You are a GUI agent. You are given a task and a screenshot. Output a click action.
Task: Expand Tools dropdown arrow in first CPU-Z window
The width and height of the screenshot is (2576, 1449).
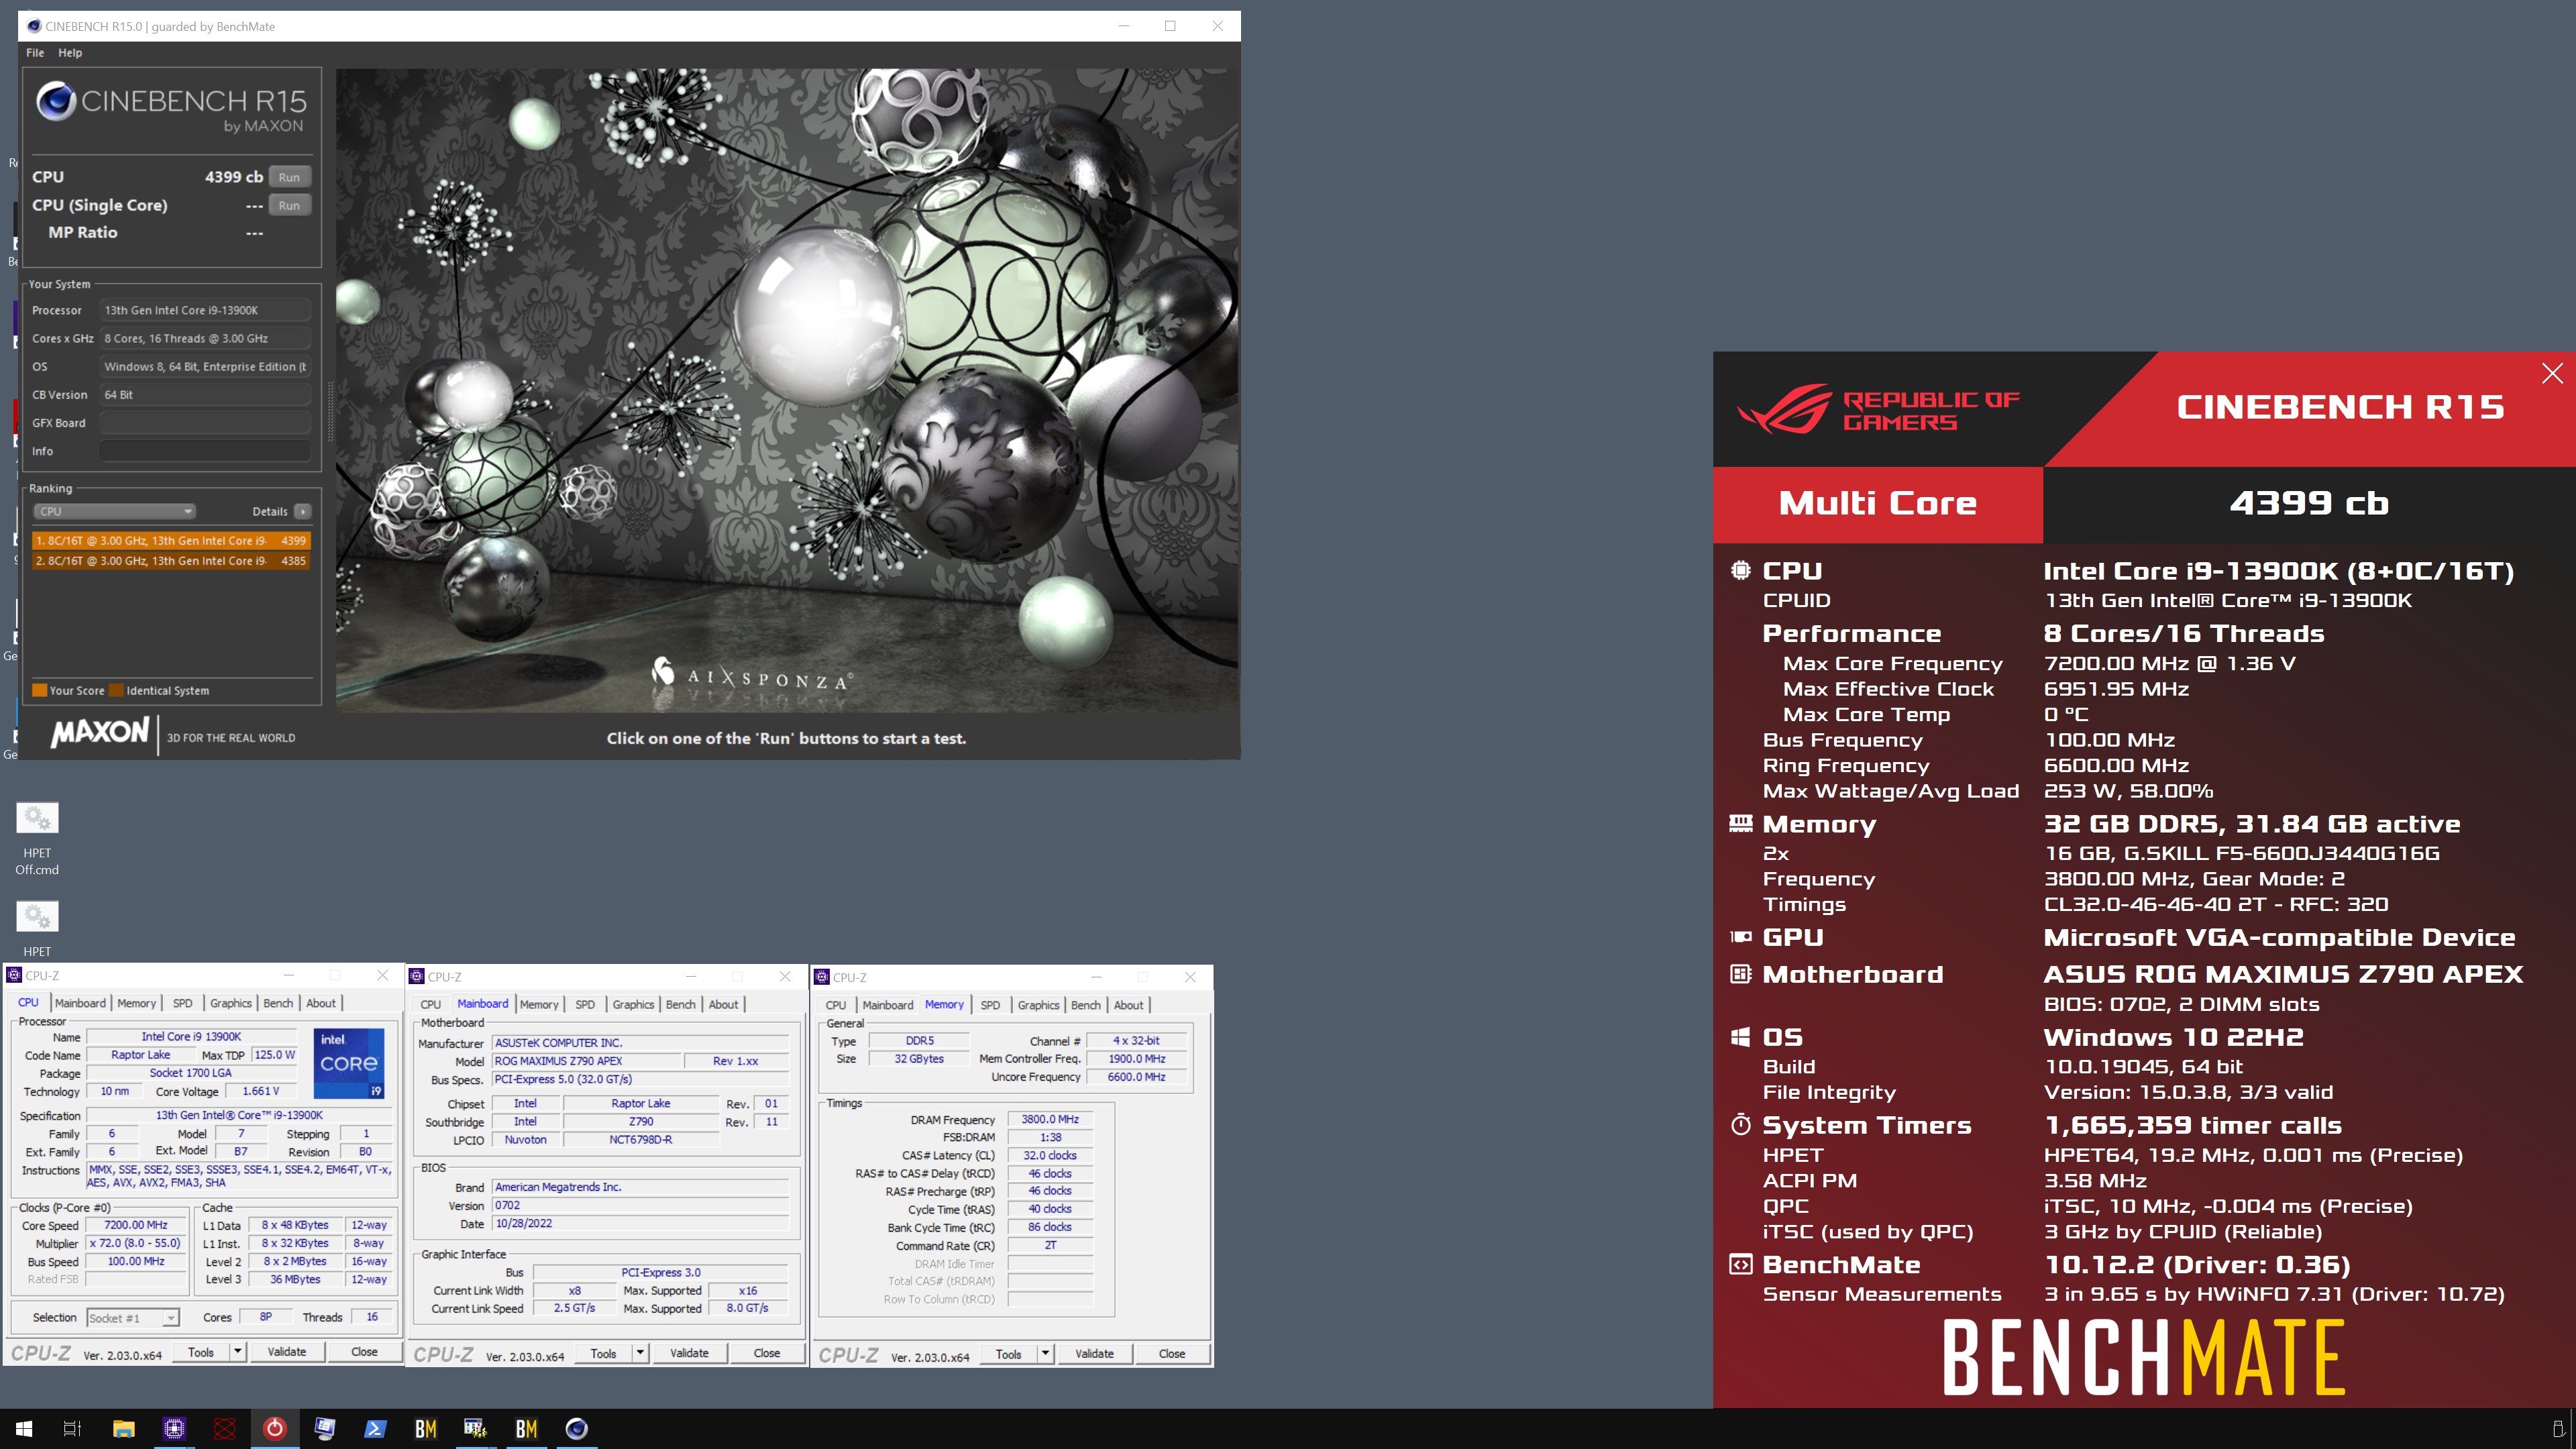click(x=237, y=1352)
